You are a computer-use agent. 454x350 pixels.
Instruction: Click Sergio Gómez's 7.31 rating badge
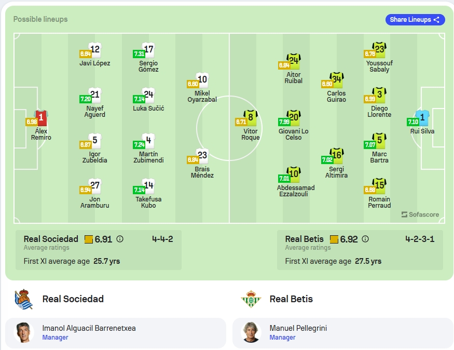[x=139, y=54]
